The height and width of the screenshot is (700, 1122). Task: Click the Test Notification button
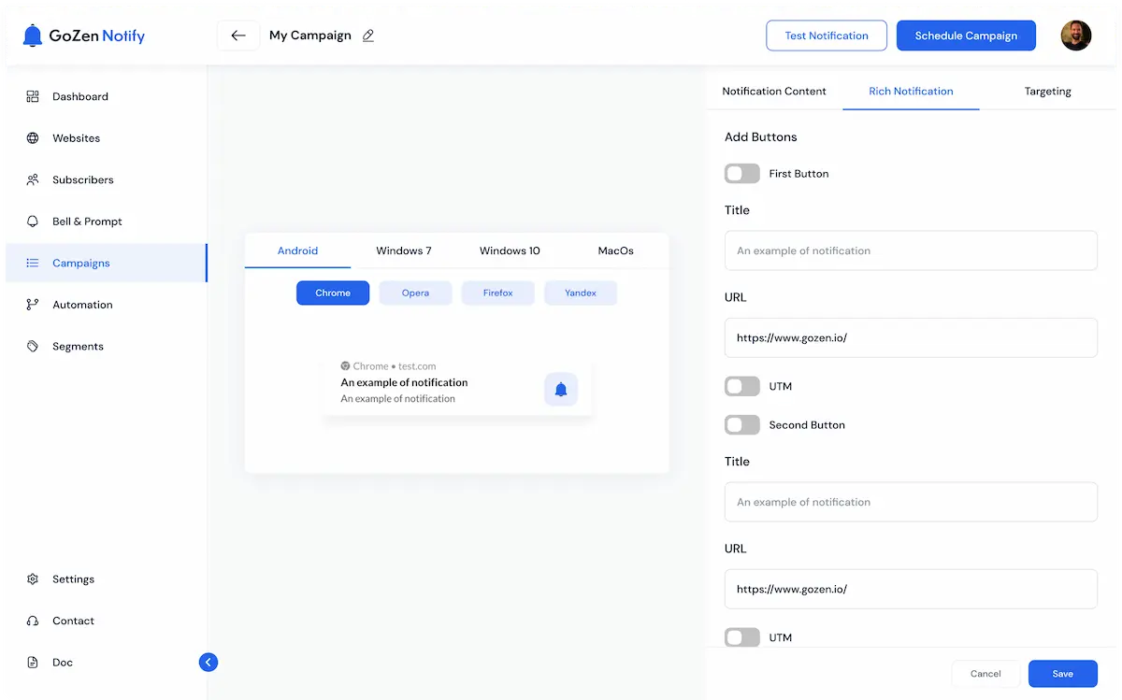(x=827, y=36)
